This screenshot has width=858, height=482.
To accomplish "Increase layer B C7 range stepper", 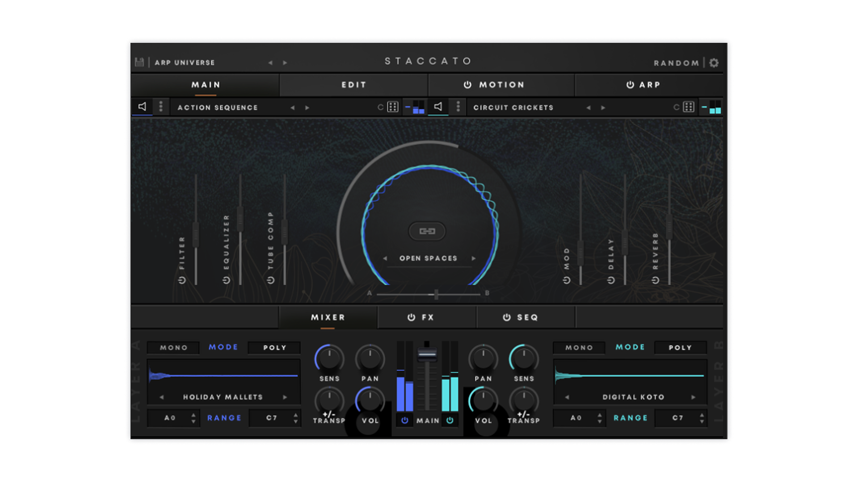I will (702, 415).
